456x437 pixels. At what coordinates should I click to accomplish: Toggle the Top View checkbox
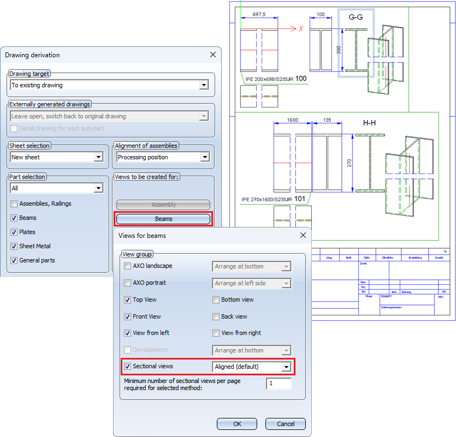[127, 300]
